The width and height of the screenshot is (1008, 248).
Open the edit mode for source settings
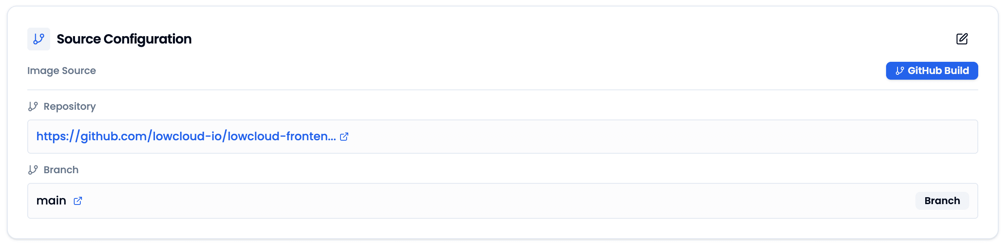[x=962, y=39]
